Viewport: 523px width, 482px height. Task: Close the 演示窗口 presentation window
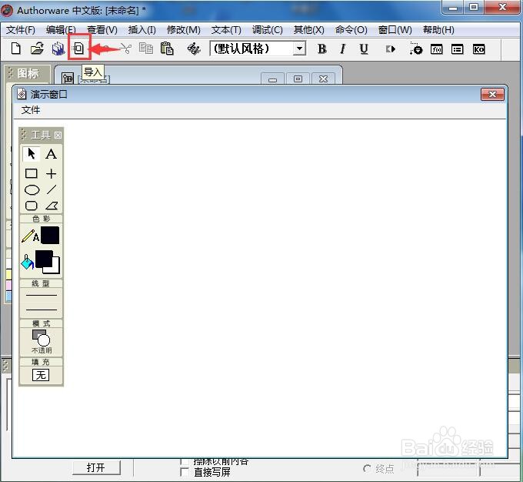click(492, 95)
